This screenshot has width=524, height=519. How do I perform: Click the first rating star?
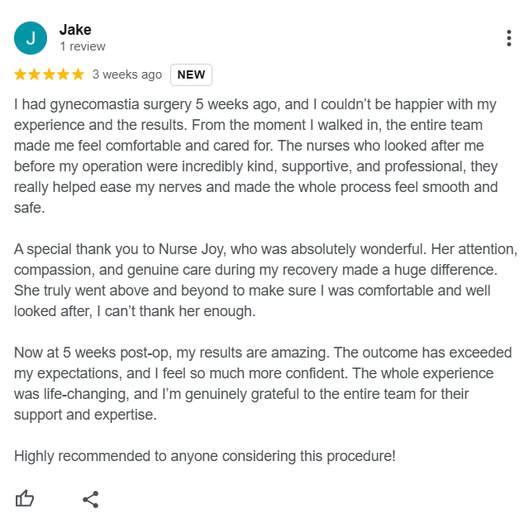click(x=21, y=74)
